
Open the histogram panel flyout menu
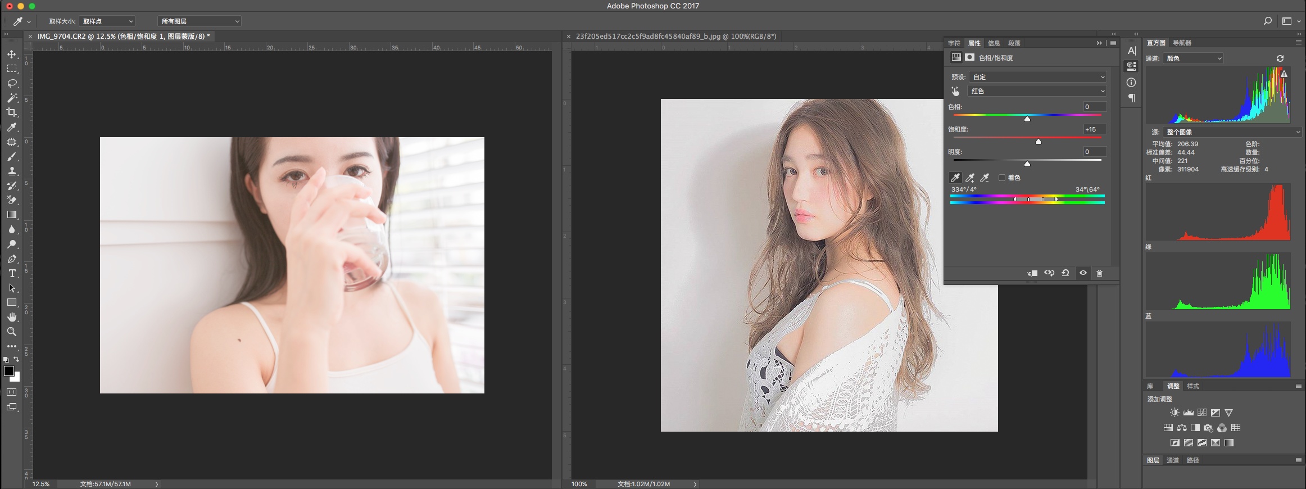click(1298, 43)
